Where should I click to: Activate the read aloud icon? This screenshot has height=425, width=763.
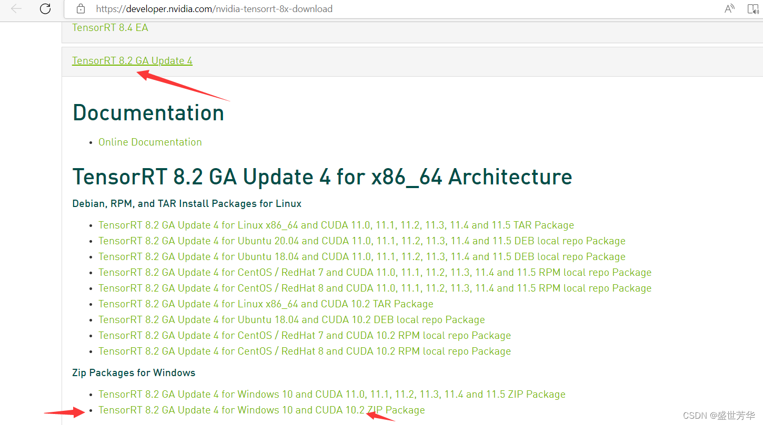tap(729, 8)
